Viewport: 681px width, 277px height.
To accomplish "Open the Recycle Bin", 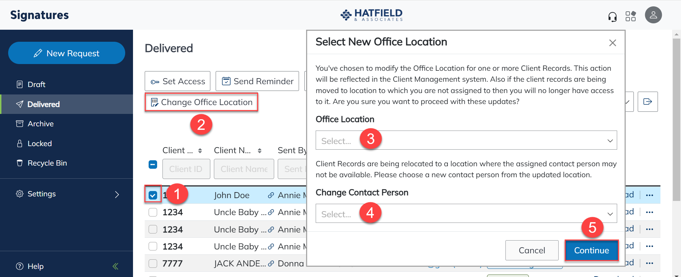I will click(x=67, y=163).
